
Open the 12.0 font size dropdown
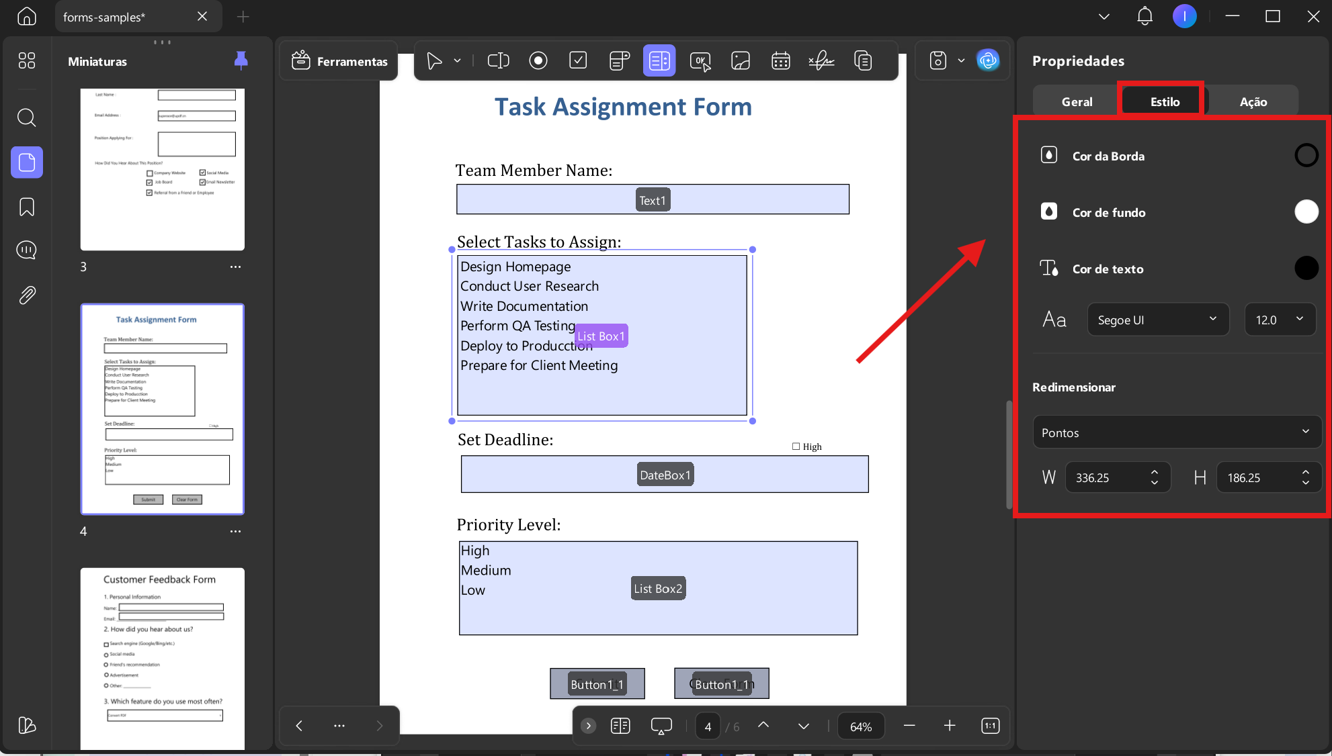tap(1280, 320)
